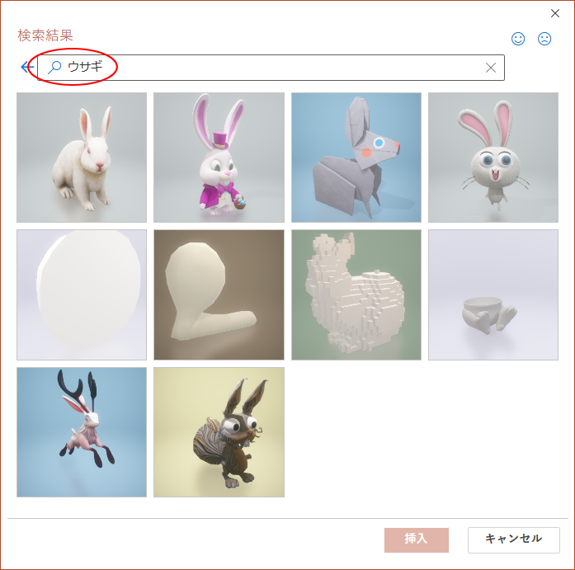The image size is (575, 570).
Task: Go back with the blue arrow
Action: click(27, 67)
